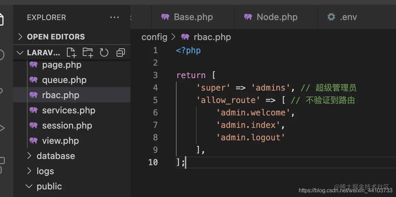This screenshot has height=197, width=396.
Task: Refresh the explorer file tree
Action: point(104,53)
